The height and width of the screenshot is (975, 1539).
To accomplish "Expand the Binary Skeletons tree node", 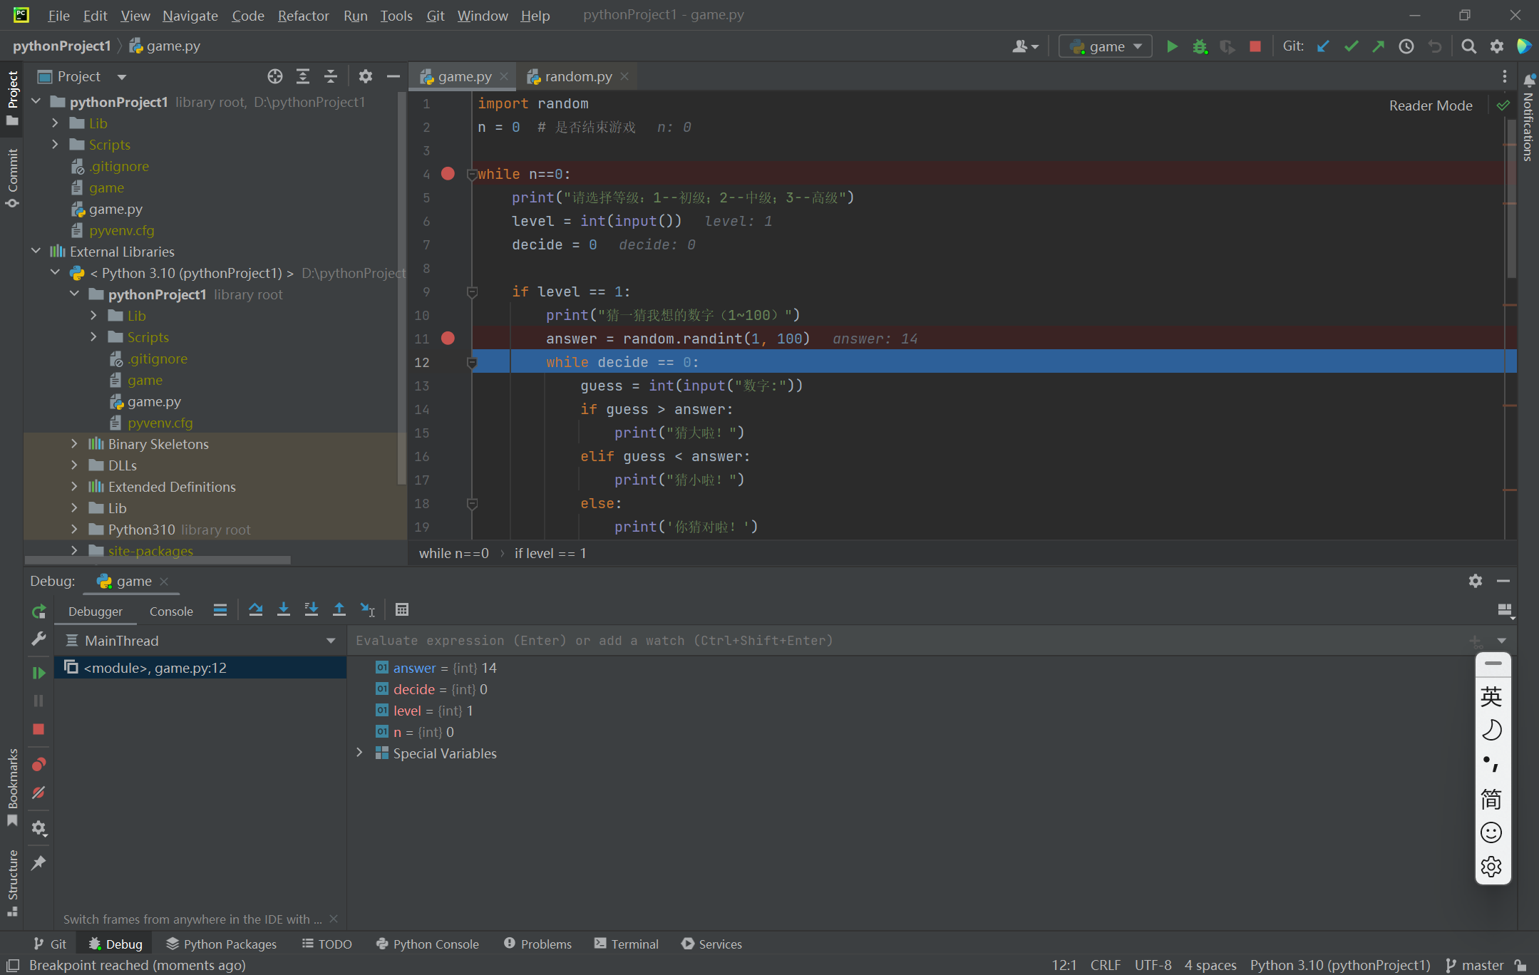I will click(x=74, y=444).
